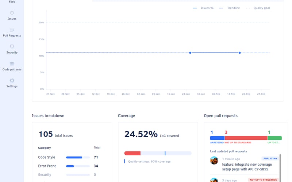Click the blue Analyzing pull request segment

(x=217, y=138)
